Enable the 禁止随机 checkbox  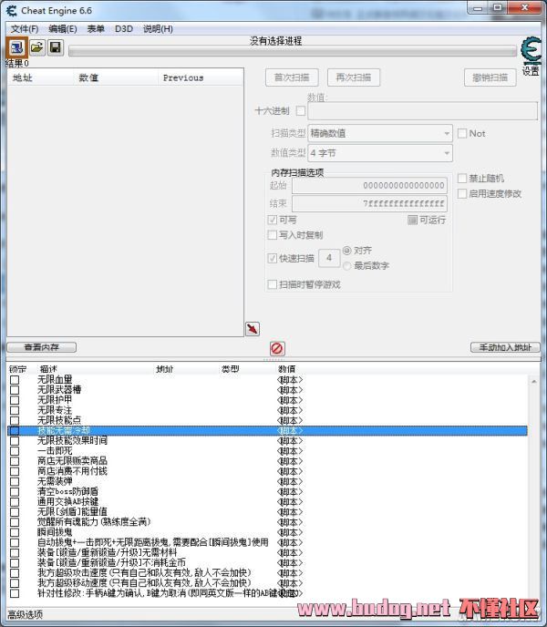click(462, 178)
